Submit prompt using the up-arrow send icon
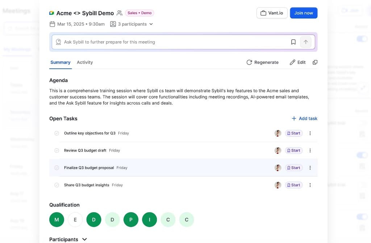 click(306, 42)
